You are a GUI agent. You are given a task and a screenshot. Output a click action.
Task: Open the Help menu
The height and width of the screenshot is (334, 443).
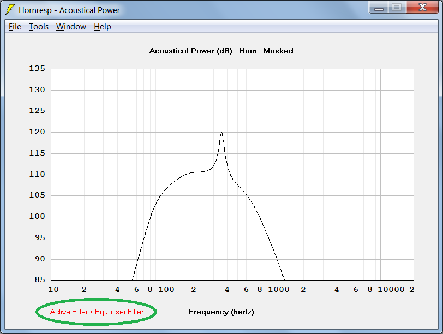point(102,27)
